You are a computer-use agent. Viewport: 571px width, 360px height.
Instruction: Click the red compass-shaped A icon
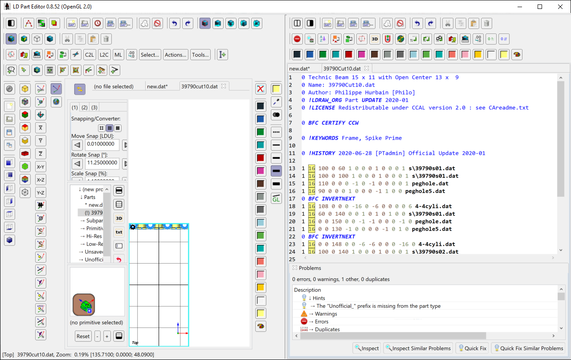[x=29, y=23]
